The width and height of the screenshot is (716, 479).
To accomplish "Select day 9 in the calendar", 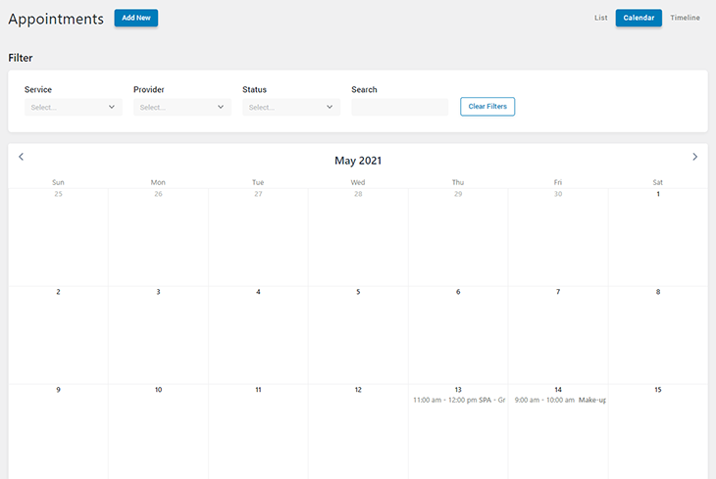I will point(58,390).
